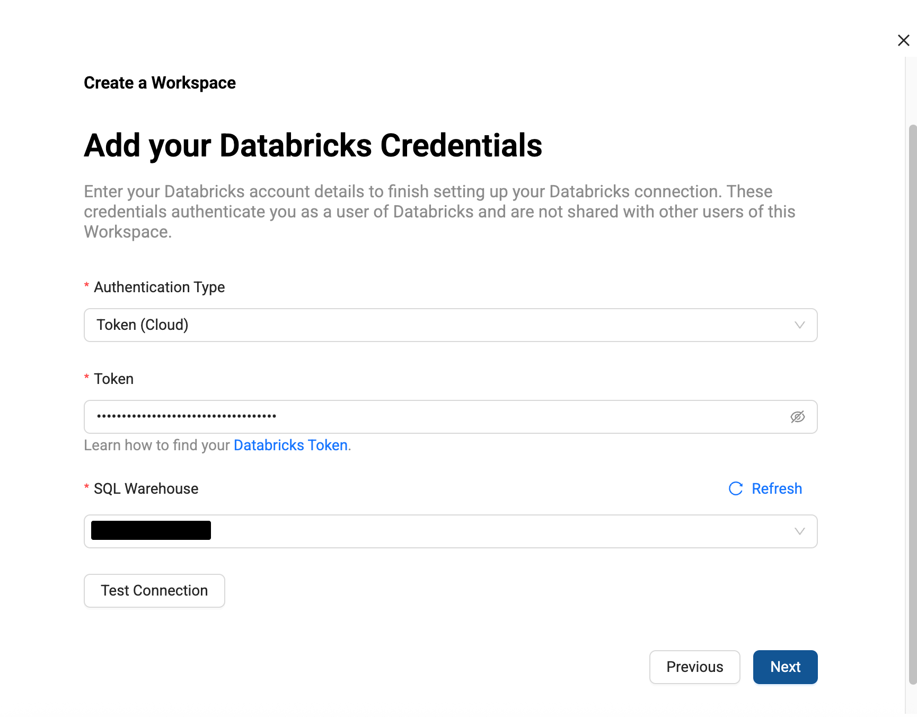
Task: Close the Create a Workspace dialog
Action: (x=903, y=40)
